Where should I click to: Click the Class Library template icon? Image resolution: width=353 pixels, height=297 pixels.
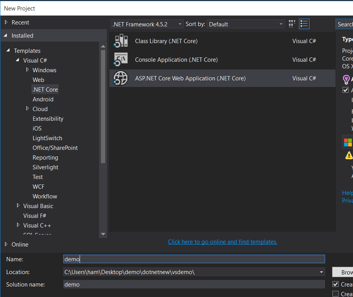tap(121, 41)
